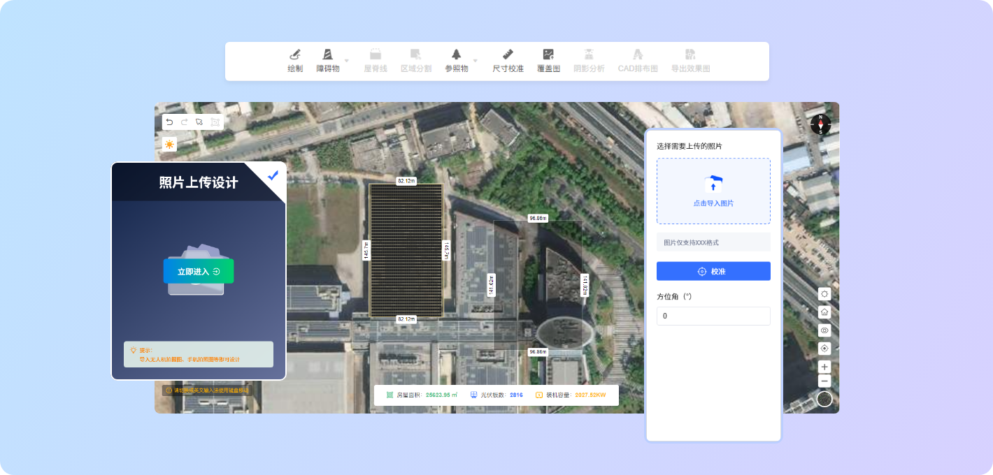The width and height of the screenshot is (993, 475).
Task: Click the home view button on map
Action: (x=824, y=312)
